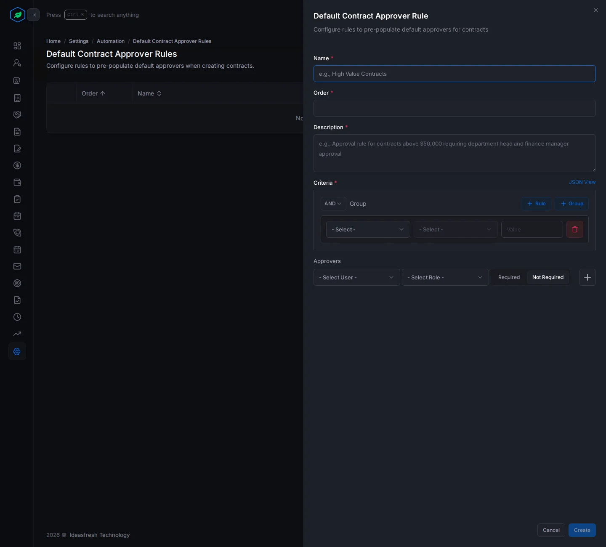The width and height of the screenshot is (606, 547).
Task: Close the Default Contract Approver Rule panel
Action: pyautogui.click(x=596, y=10)
